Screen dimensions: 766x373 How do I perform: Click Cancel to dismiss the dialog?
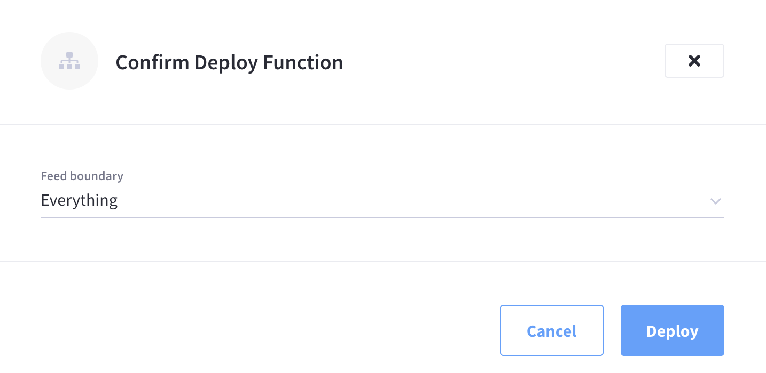point(551,330)
